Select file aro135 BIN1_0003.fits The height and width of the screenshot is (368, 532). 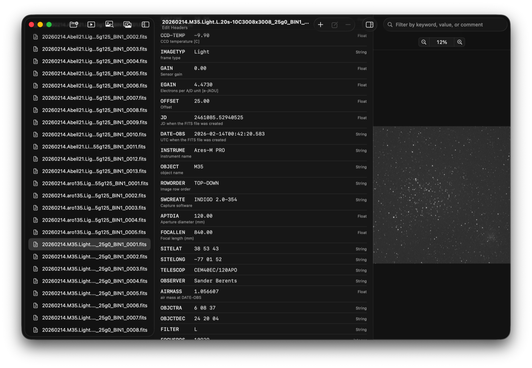point(90,208)
